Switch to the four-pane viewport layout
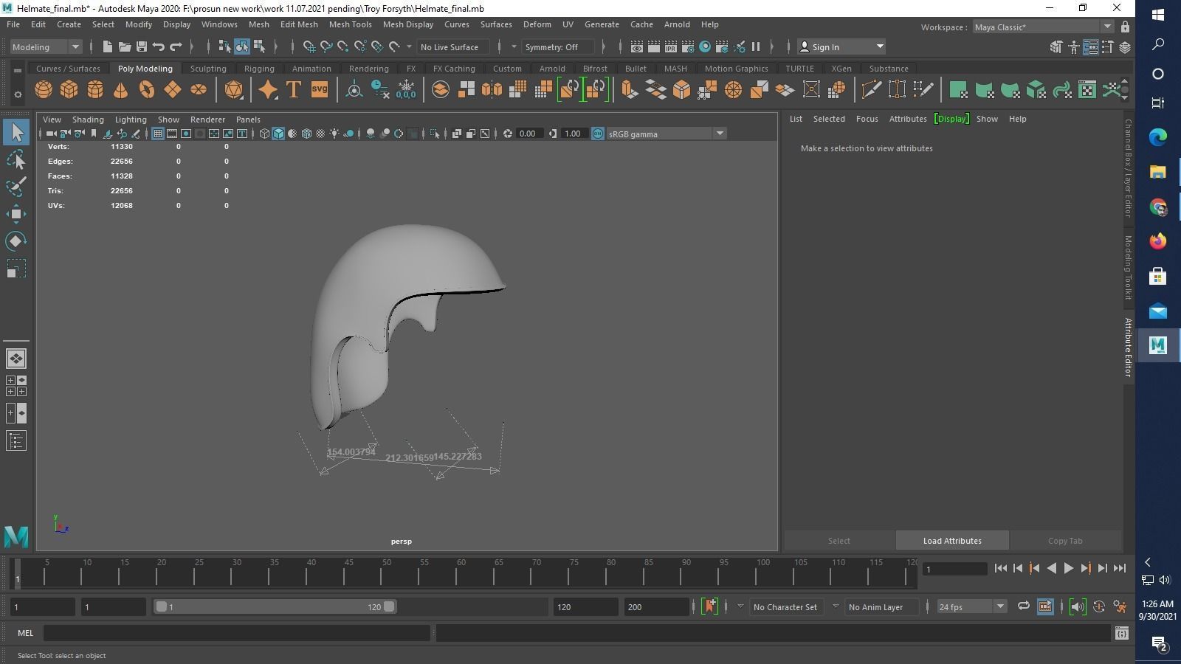1181x664 pixels. [16, 386]
